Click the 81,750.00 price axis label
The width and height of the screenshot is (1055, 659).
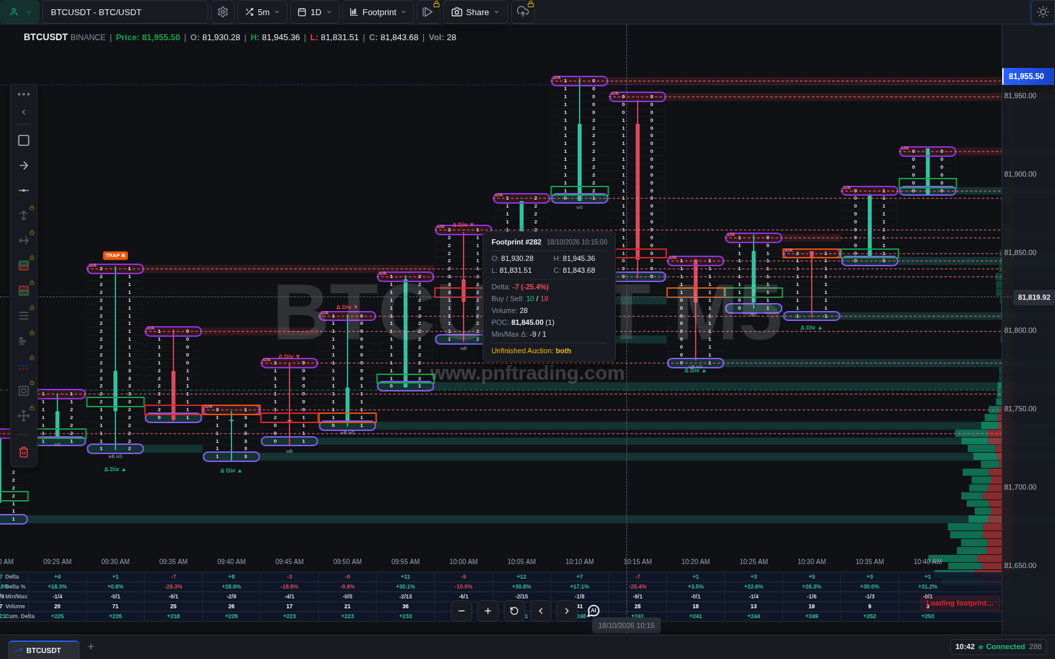click(1020, 409)
